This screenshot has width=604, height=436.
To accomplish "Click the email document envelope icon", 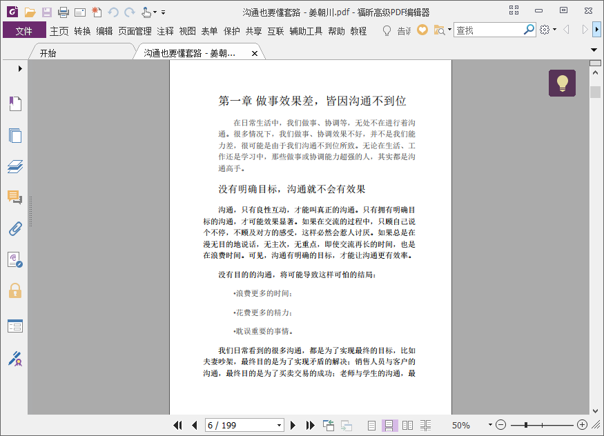I will pyautogui.click(x=80, y=12).
